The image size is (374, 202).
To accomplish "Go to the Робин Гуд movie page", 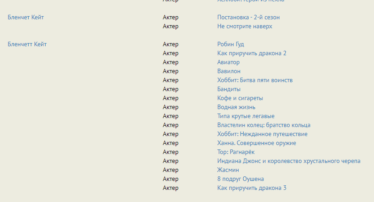I will (x=231, y=44).
